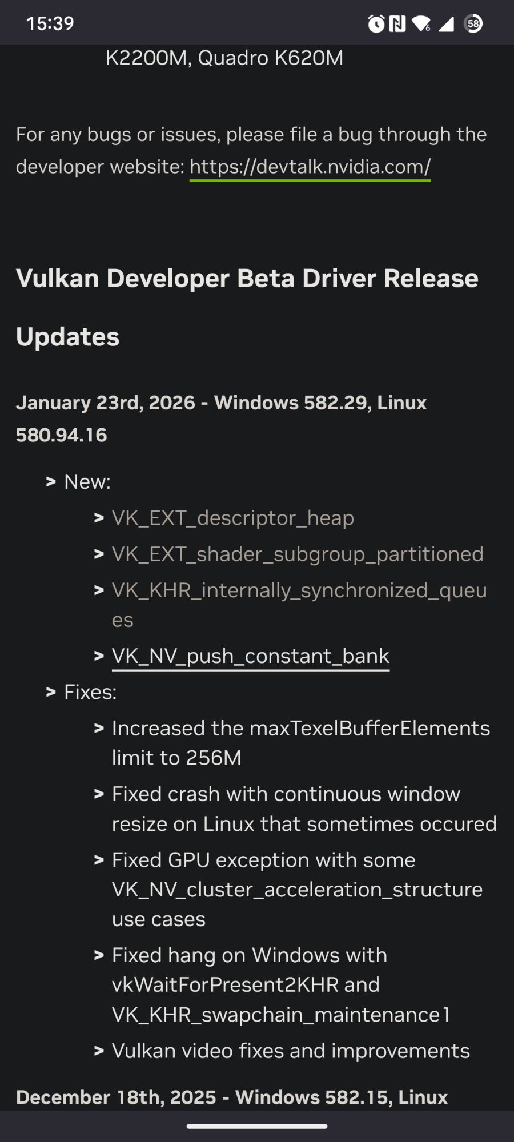Open the VK_EXT_descriptor_heap link
514x1142 pixels.
(x=233, y=518)
